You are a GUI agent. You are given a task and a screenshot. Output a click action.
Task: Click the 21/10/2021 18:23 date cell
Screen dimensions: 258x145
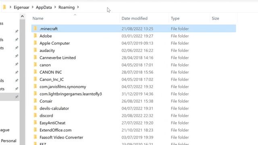coord(137,130)
